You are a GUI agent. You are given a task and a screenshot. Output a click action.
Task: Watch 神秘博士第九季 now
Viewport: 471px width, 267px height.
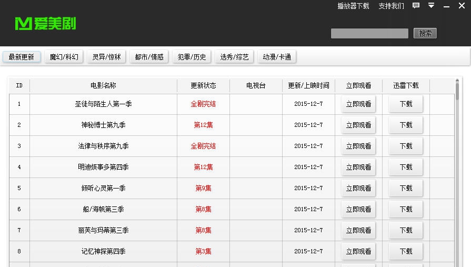(358, 125)
